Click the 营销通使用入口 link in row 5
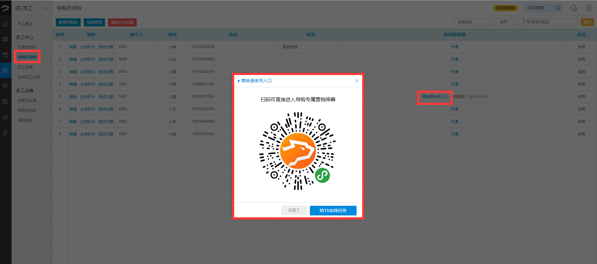 point(435,97)
